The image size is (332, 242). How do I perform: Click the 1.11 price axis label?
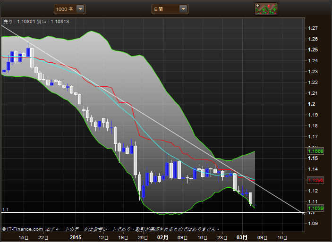point(313,201)
